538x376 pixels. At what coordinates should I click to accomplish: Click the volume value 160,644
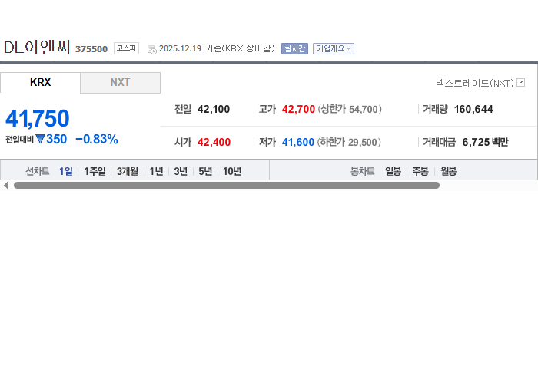473,109
